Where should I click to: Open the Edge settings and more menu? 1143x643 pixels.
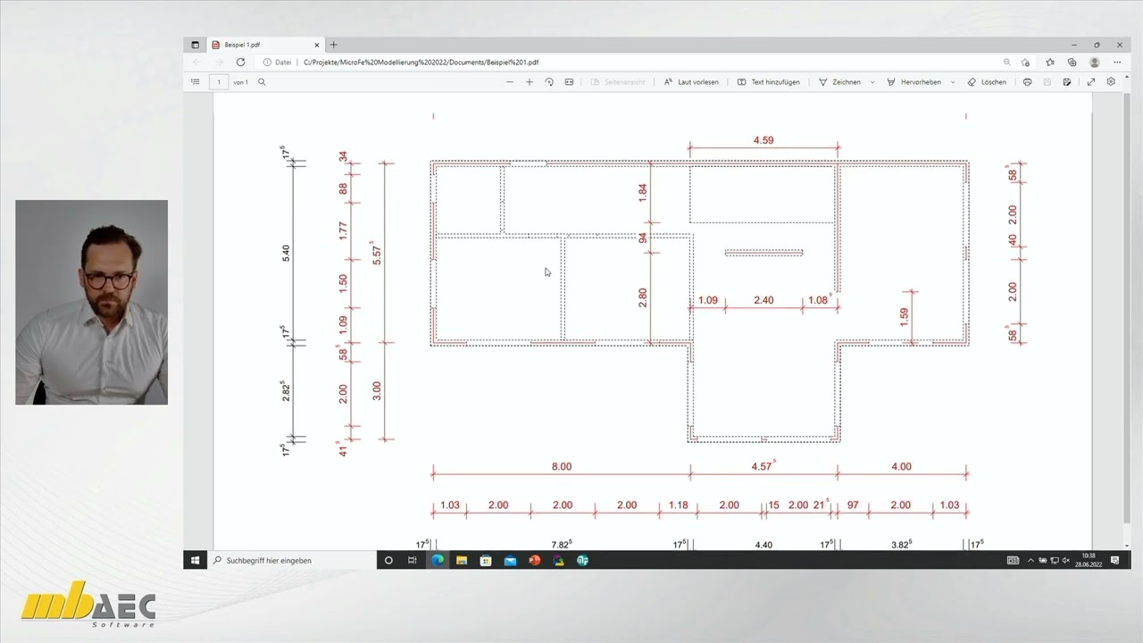tap(1117, 63)
